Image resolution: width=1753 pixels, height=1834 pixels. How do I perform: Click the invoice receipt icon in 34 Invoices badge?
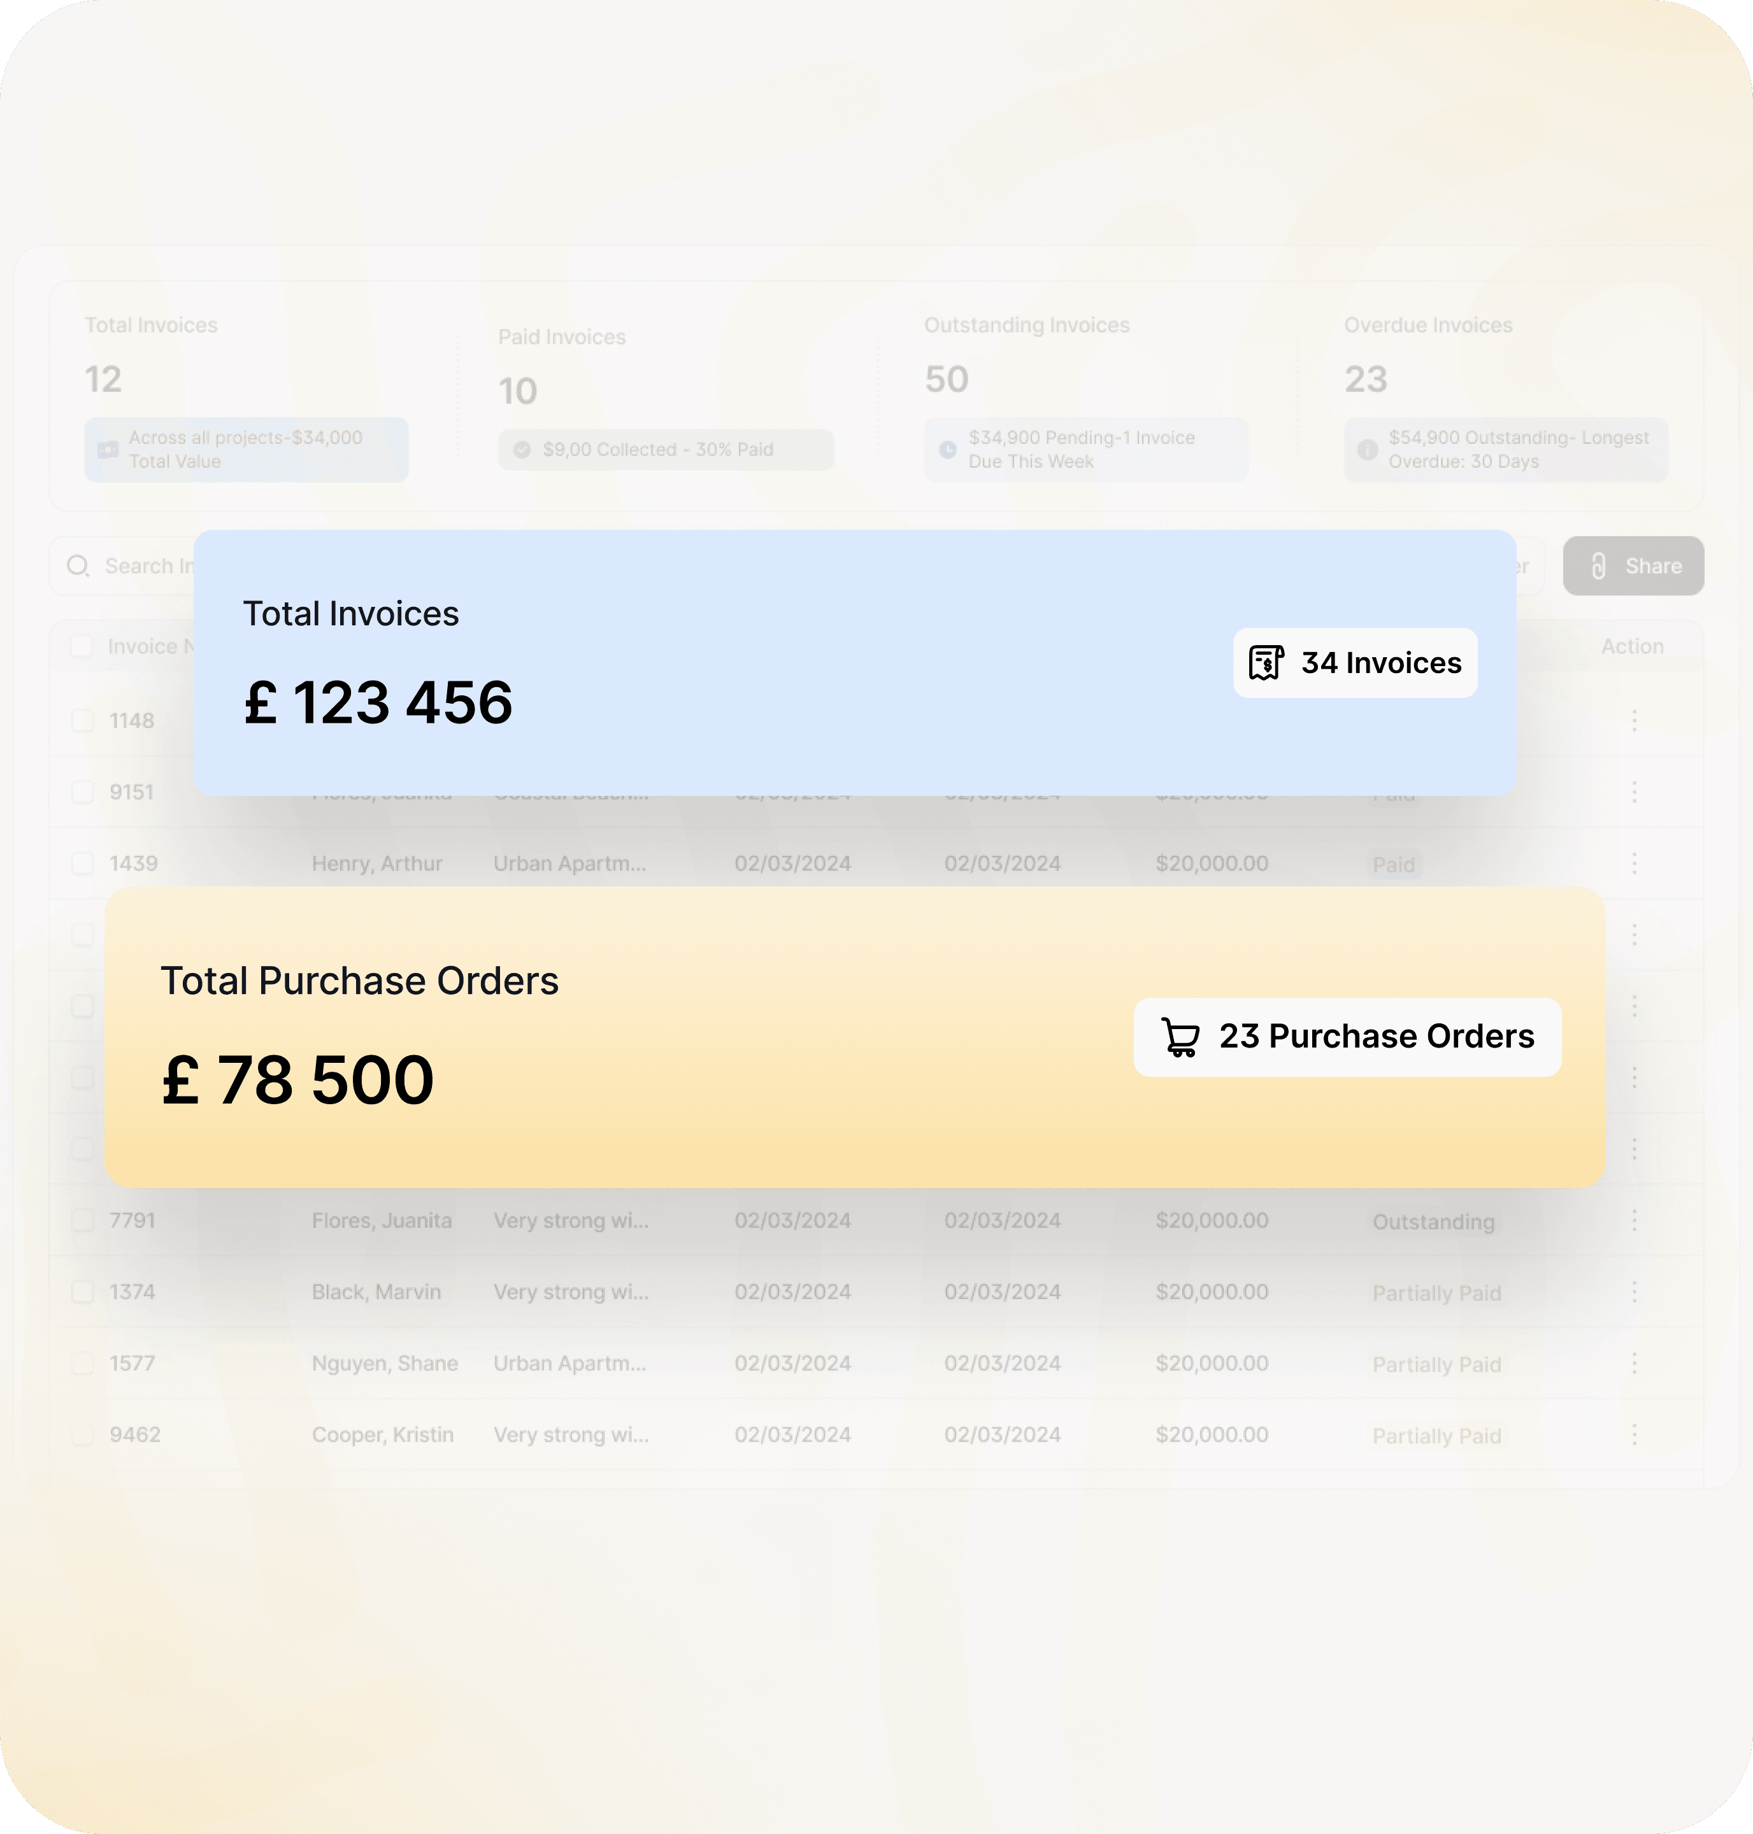tap(1266, 662)
